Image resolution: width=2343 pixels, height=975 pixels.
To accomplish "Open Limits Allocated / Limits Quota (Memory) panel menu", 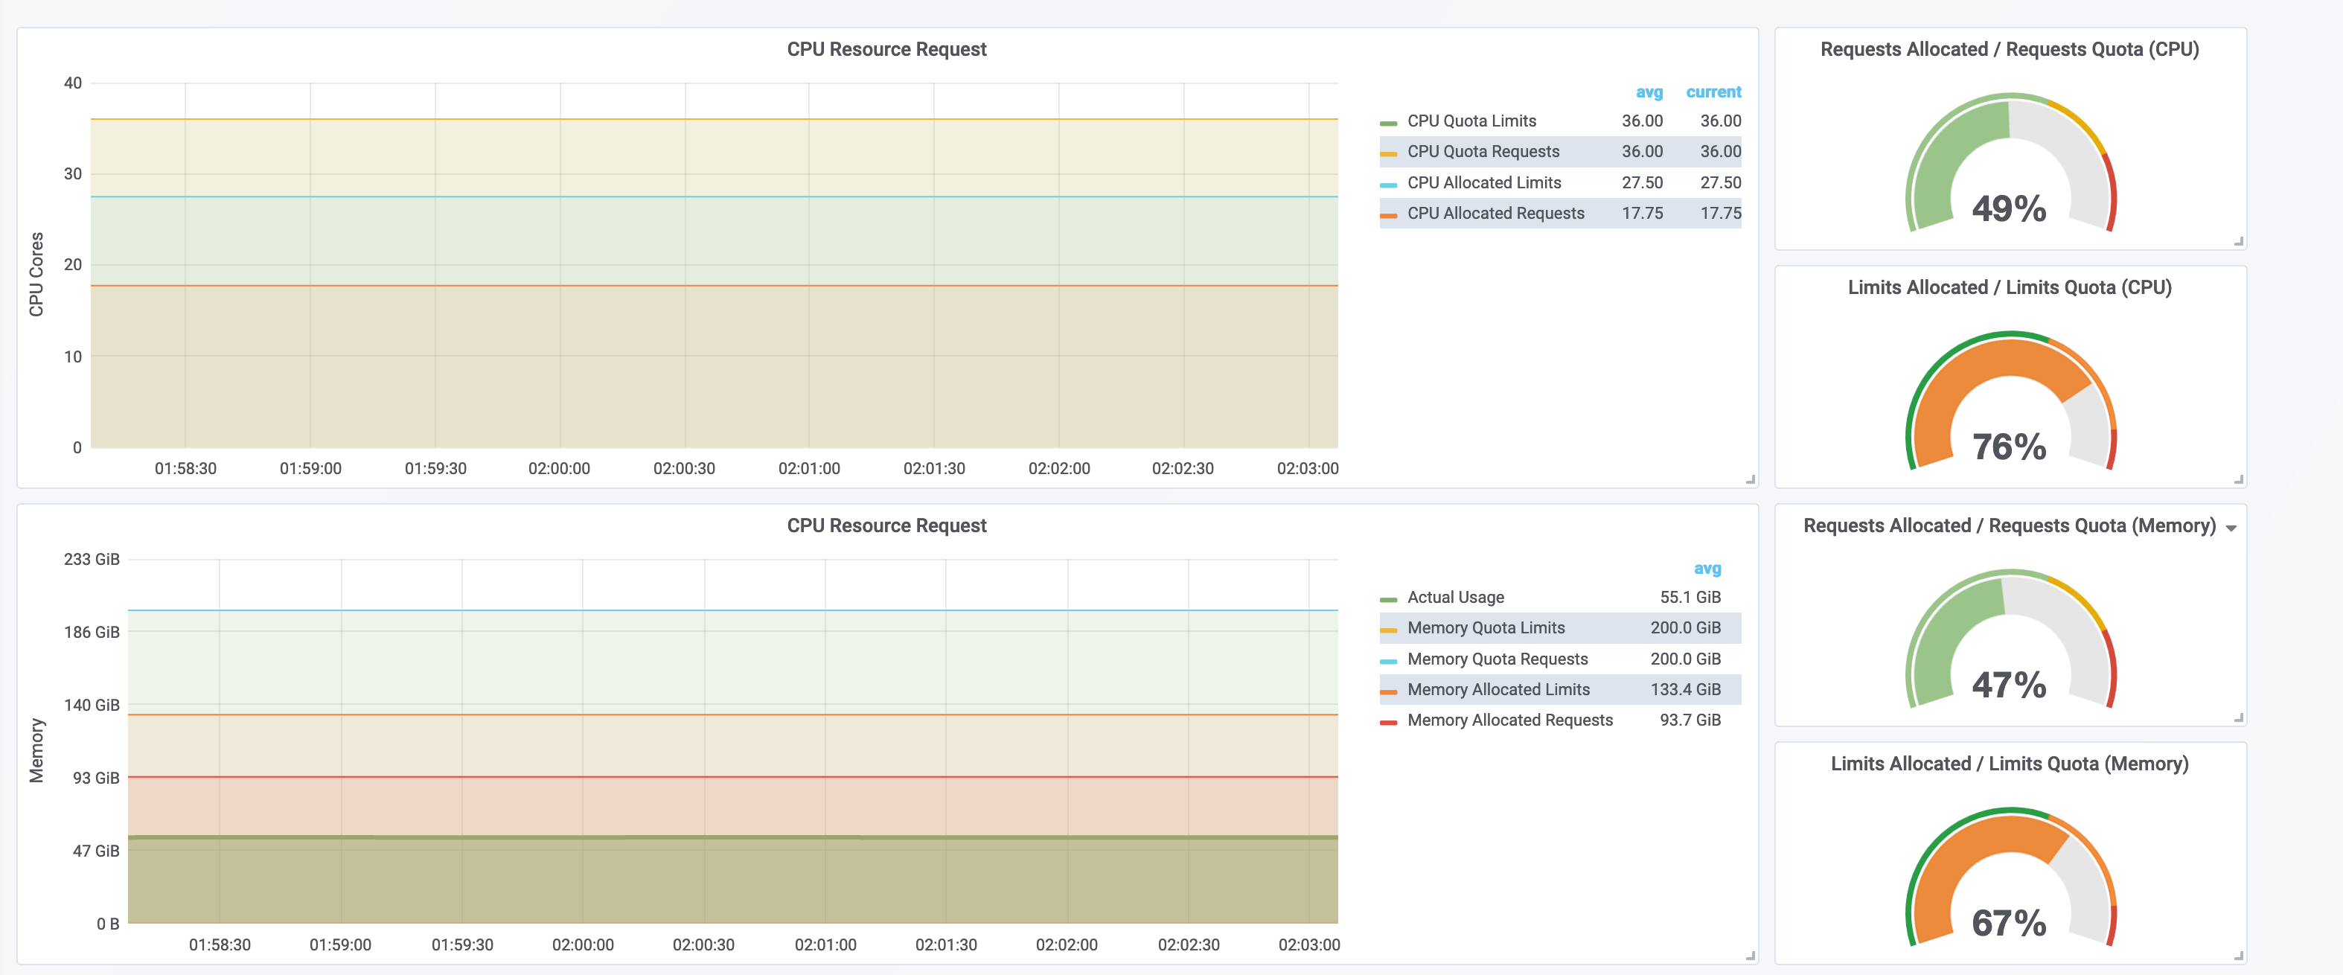I will click(2010, 764).
